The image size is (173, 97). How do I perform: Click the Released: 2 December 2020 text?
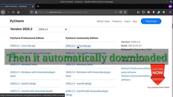pyautogui.click(x=136, y=50)
